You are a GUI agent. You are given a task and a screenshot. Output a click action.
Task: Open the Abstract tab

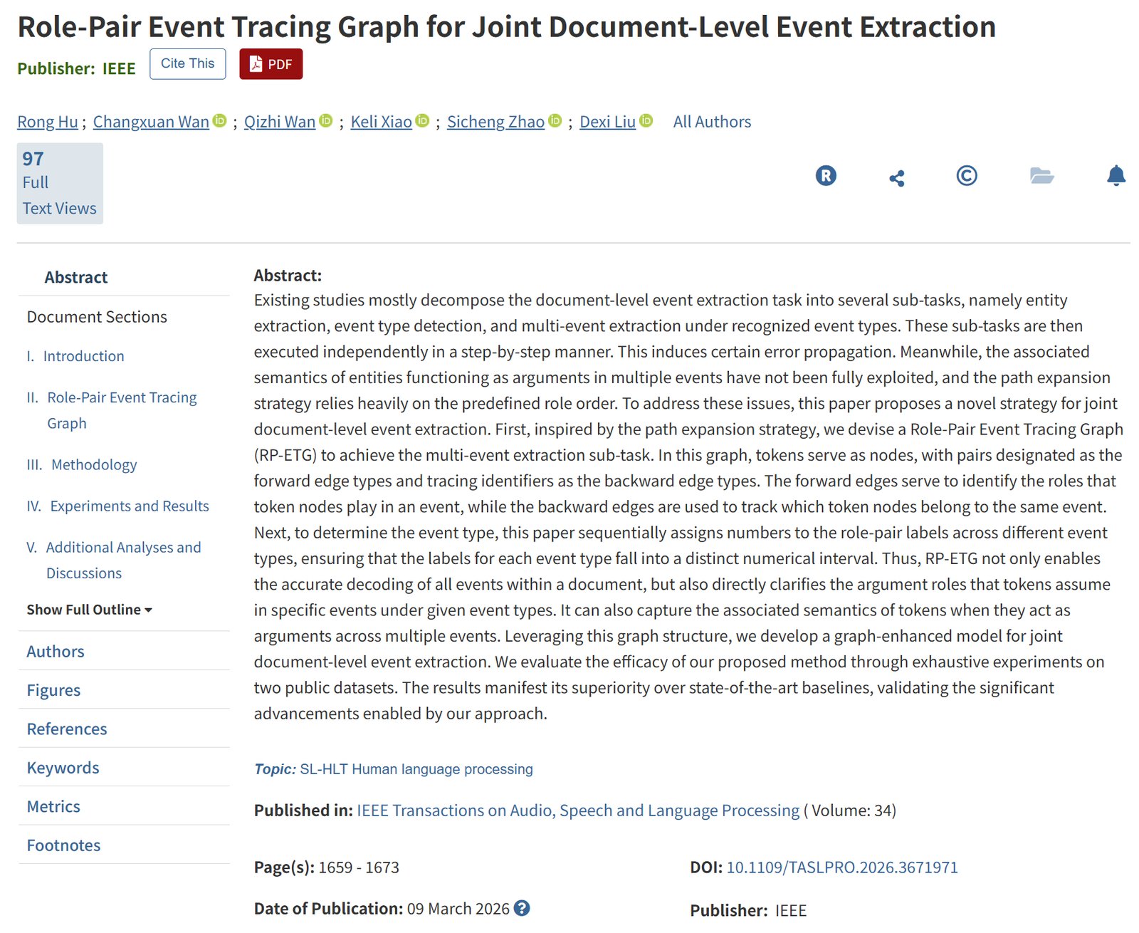click(76, 277)
